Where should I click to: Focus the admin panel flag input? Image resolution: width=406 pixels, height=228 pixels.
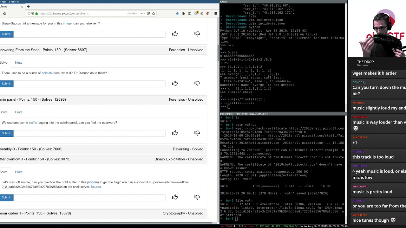(x=89, y=133)
